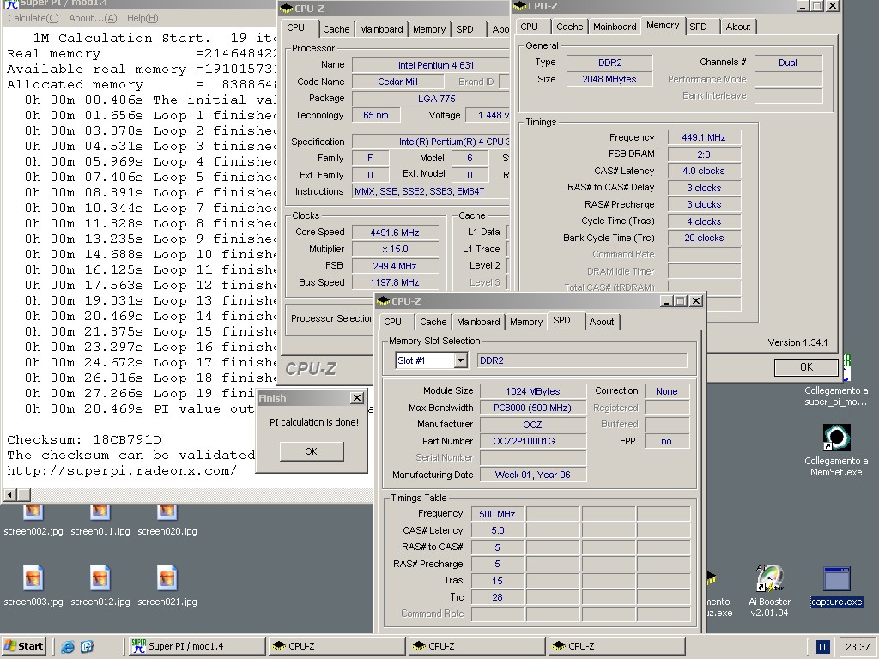
Task: Click the FSB:DRAM ratio value 2:3
Action: [704, 154]
